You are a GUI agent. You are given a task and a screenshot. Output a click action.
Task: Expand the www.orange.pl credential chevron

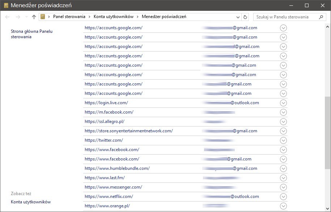click(x=283, y=206)
